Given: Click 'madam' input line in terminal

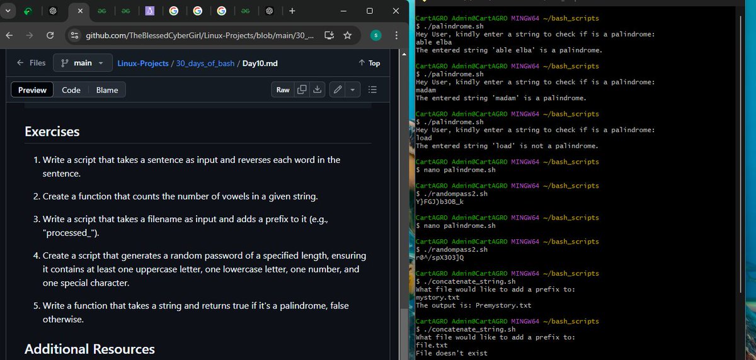Looking at the screenshot, I should (426, 90).
